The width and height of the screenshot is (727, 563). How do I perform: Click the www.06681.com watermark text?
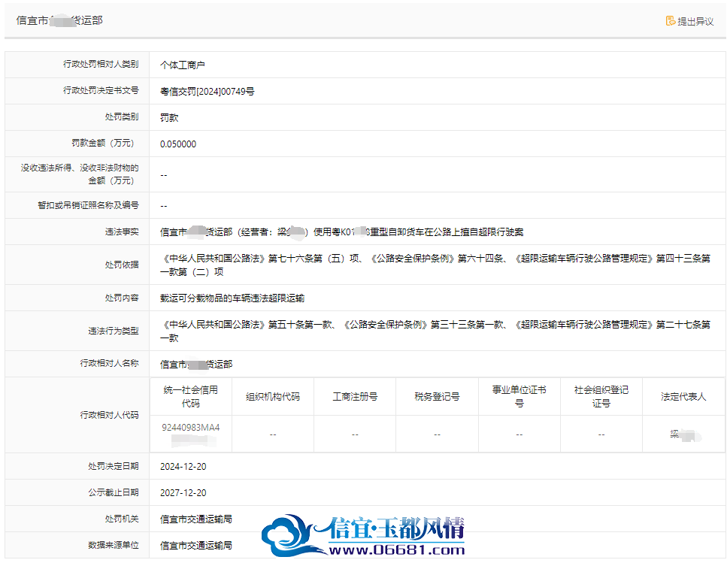click(397, 550)
